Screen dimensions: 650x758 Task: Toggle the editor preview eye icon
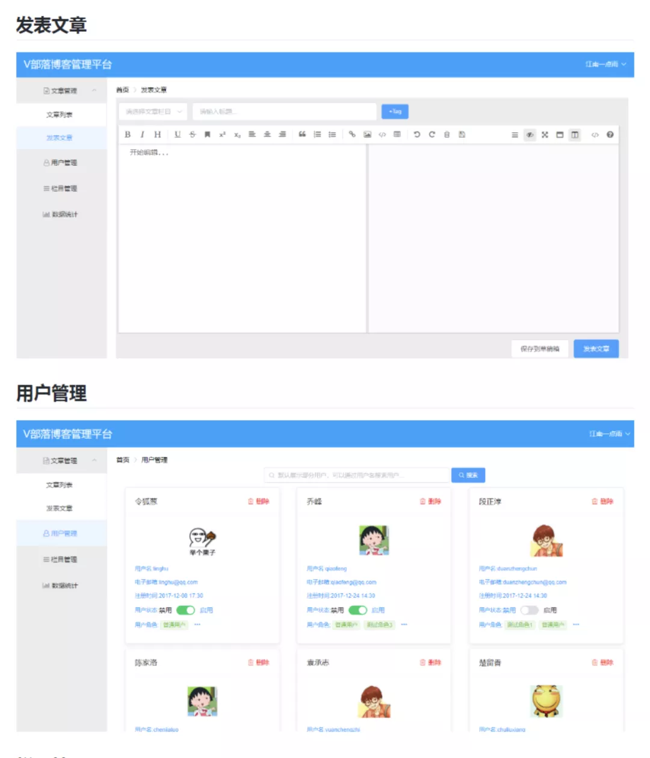pyautogui.click(x=529, y=134)
